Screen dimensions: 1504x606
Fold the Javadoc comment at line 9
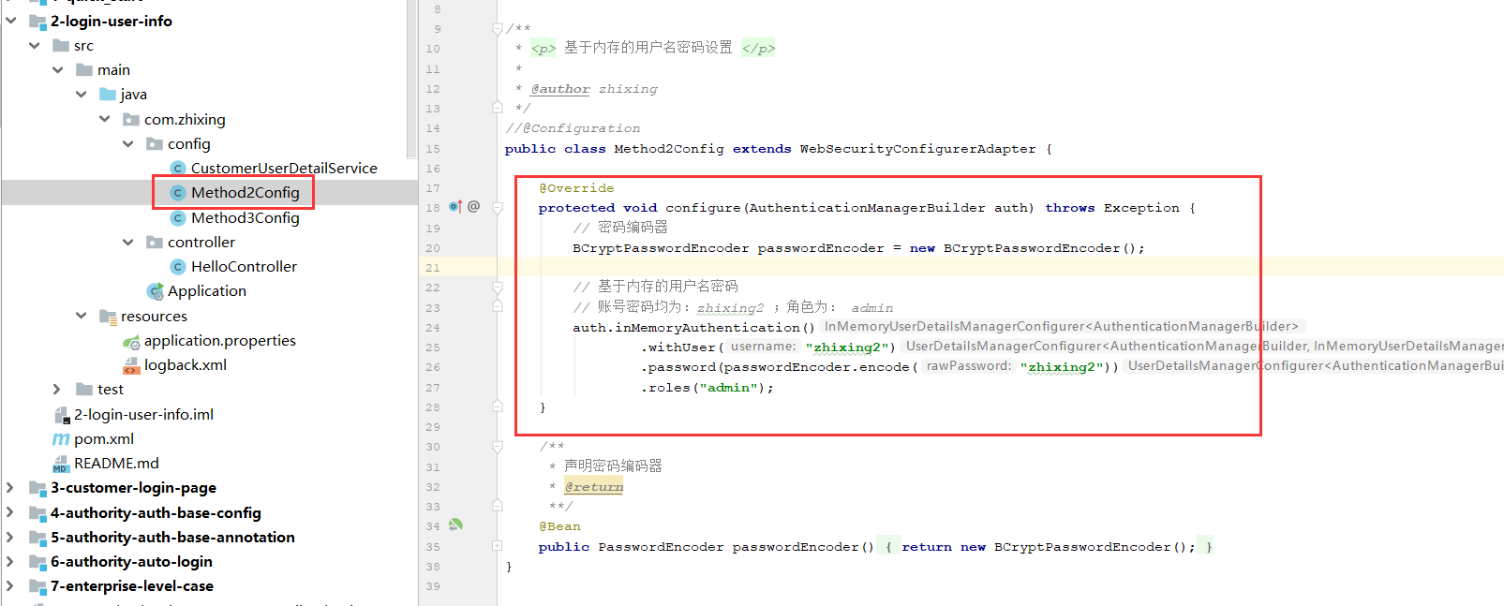coord(498,28)
